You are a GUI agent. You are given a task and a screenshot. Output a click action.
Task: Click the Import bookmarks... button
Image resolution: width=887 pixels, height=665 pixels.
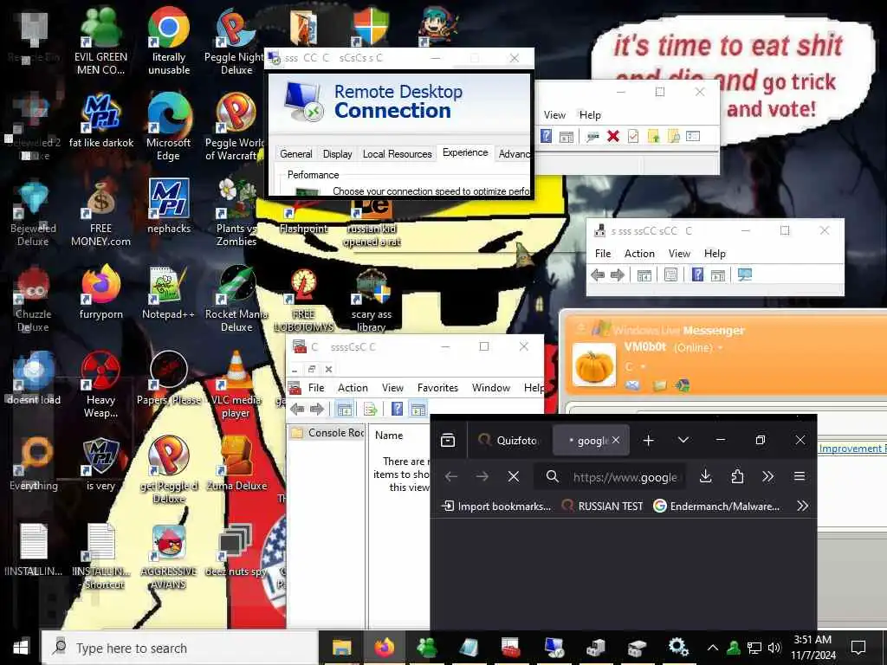pos(496,506)
